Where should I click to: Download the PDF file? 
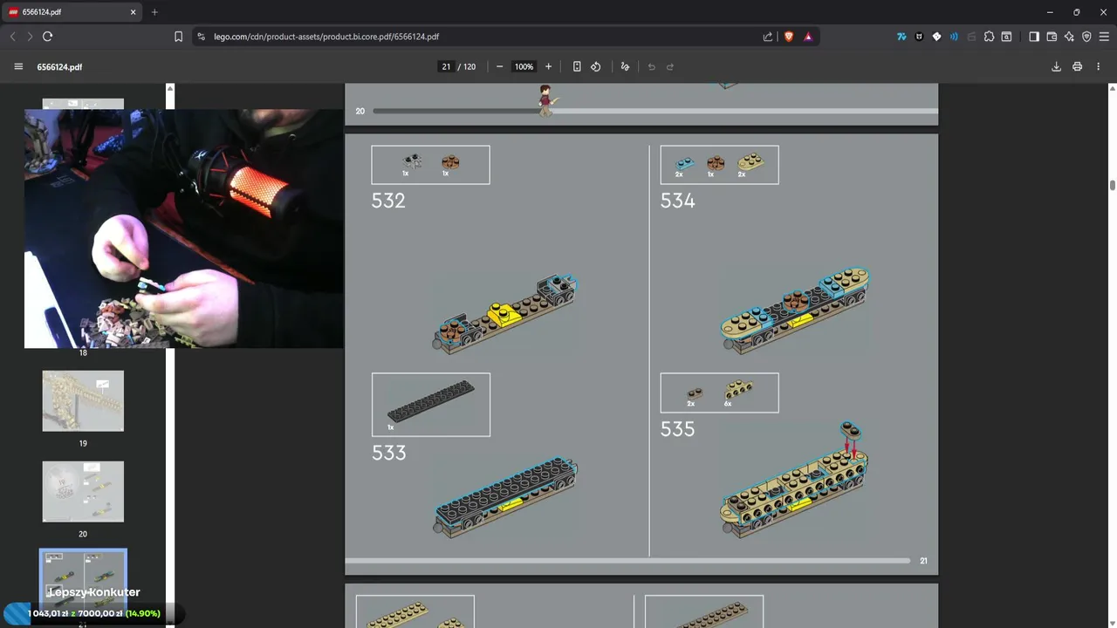pyautogui.click(x=1056, y=67)
